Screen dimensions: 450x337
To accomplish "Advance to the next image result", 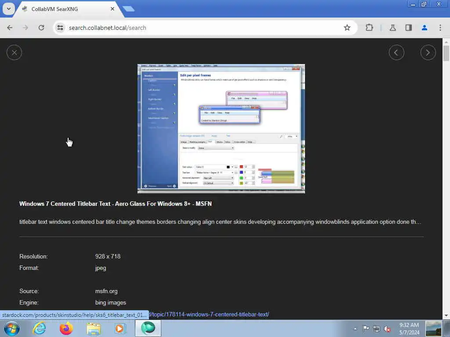I will 428,53.
